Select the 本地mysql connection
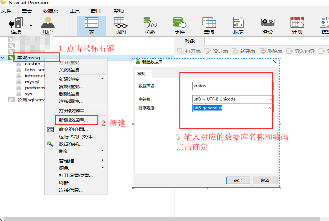Viewport: 329px width, 221px height. click(29, 57)
